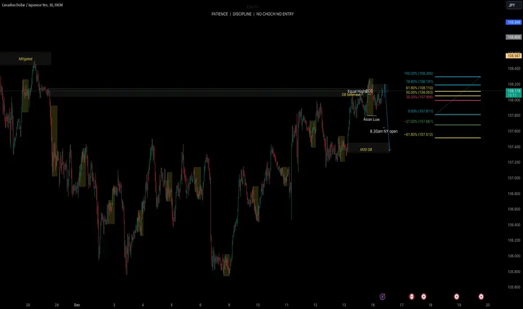
Task: Click the green 108.118 current price label
Action: coord(513,93)
